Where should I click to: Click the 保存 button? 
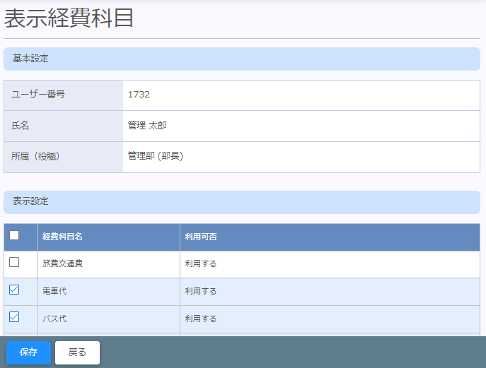(28, 352)
